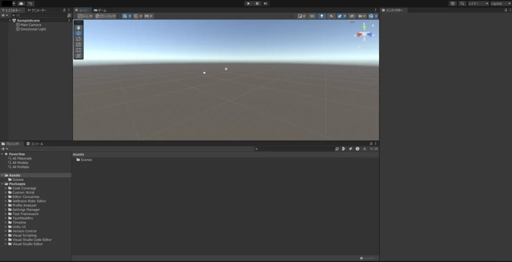The height and width of the screenshot is (262, 512).
Task: Open Project search-by-type filter icon
Action: click(x=343, y=149)
